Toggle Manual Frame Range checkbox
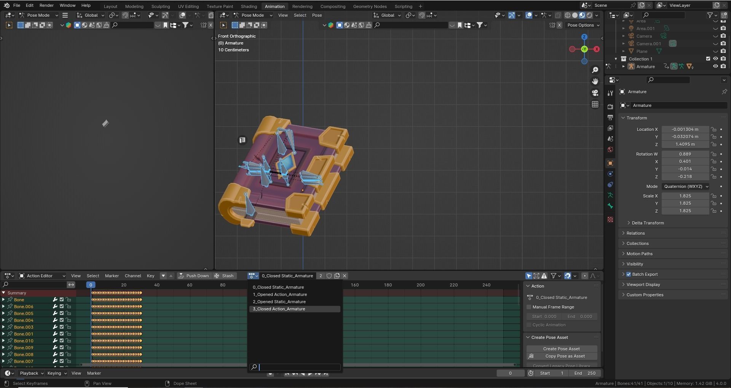731x388 pixels. [529, 307]
